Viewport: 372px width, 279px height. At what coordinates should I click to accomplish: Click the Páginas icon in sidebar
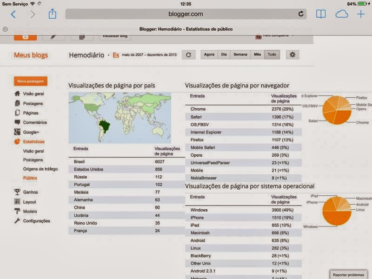pos(17,113)
